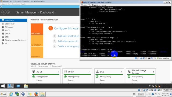
Task: Open Firefox from the host taskbar
Action: click(x=36, y=94)
